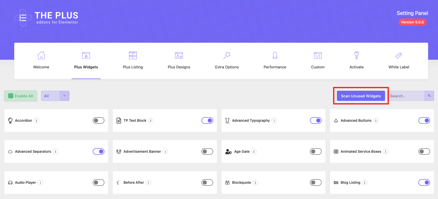Open info icon next to Accordion
This screenshot has width=438, height=199.
(36, 120)
